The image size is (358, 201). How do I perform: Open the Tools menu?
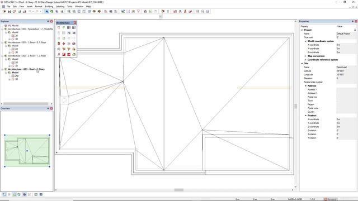tap(69, 7)
